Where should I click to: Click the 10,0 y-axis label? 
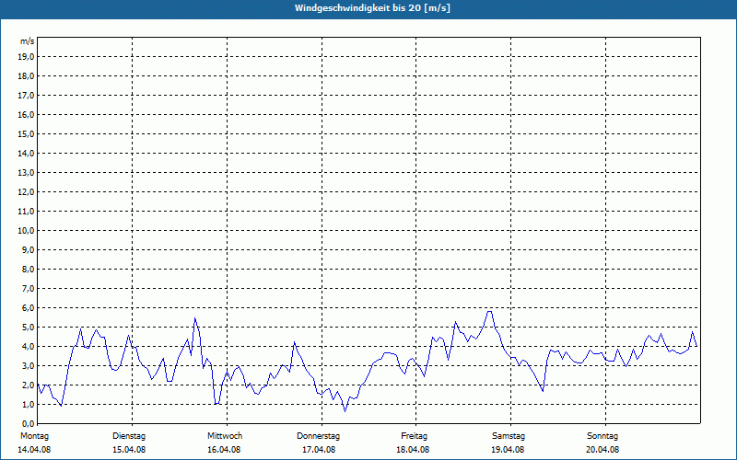[x=26, y=231]
